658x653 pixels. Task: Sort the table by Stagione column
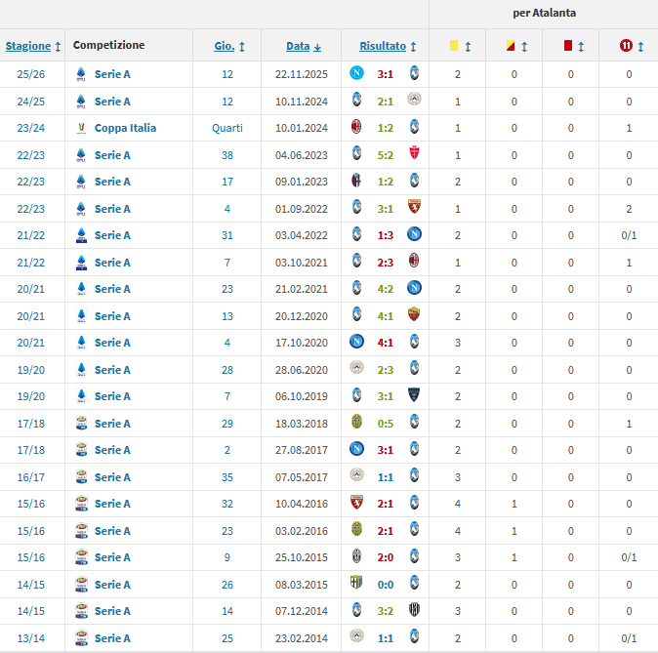28,46
